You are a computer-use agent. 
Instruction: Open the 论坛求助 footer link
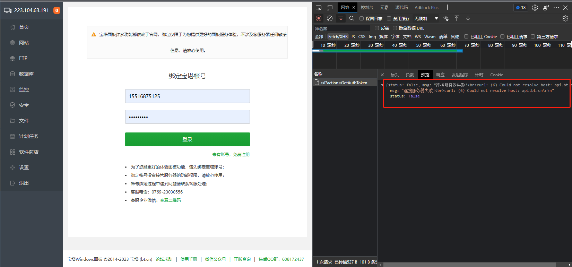pyautogui.click(x=164, y=259)
